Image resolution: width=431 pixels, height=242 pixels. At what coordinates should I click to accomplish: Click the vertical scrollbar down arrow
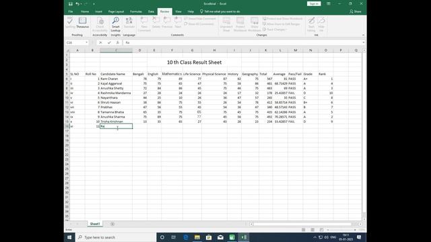pyautogui.click(x=364, y=219)
